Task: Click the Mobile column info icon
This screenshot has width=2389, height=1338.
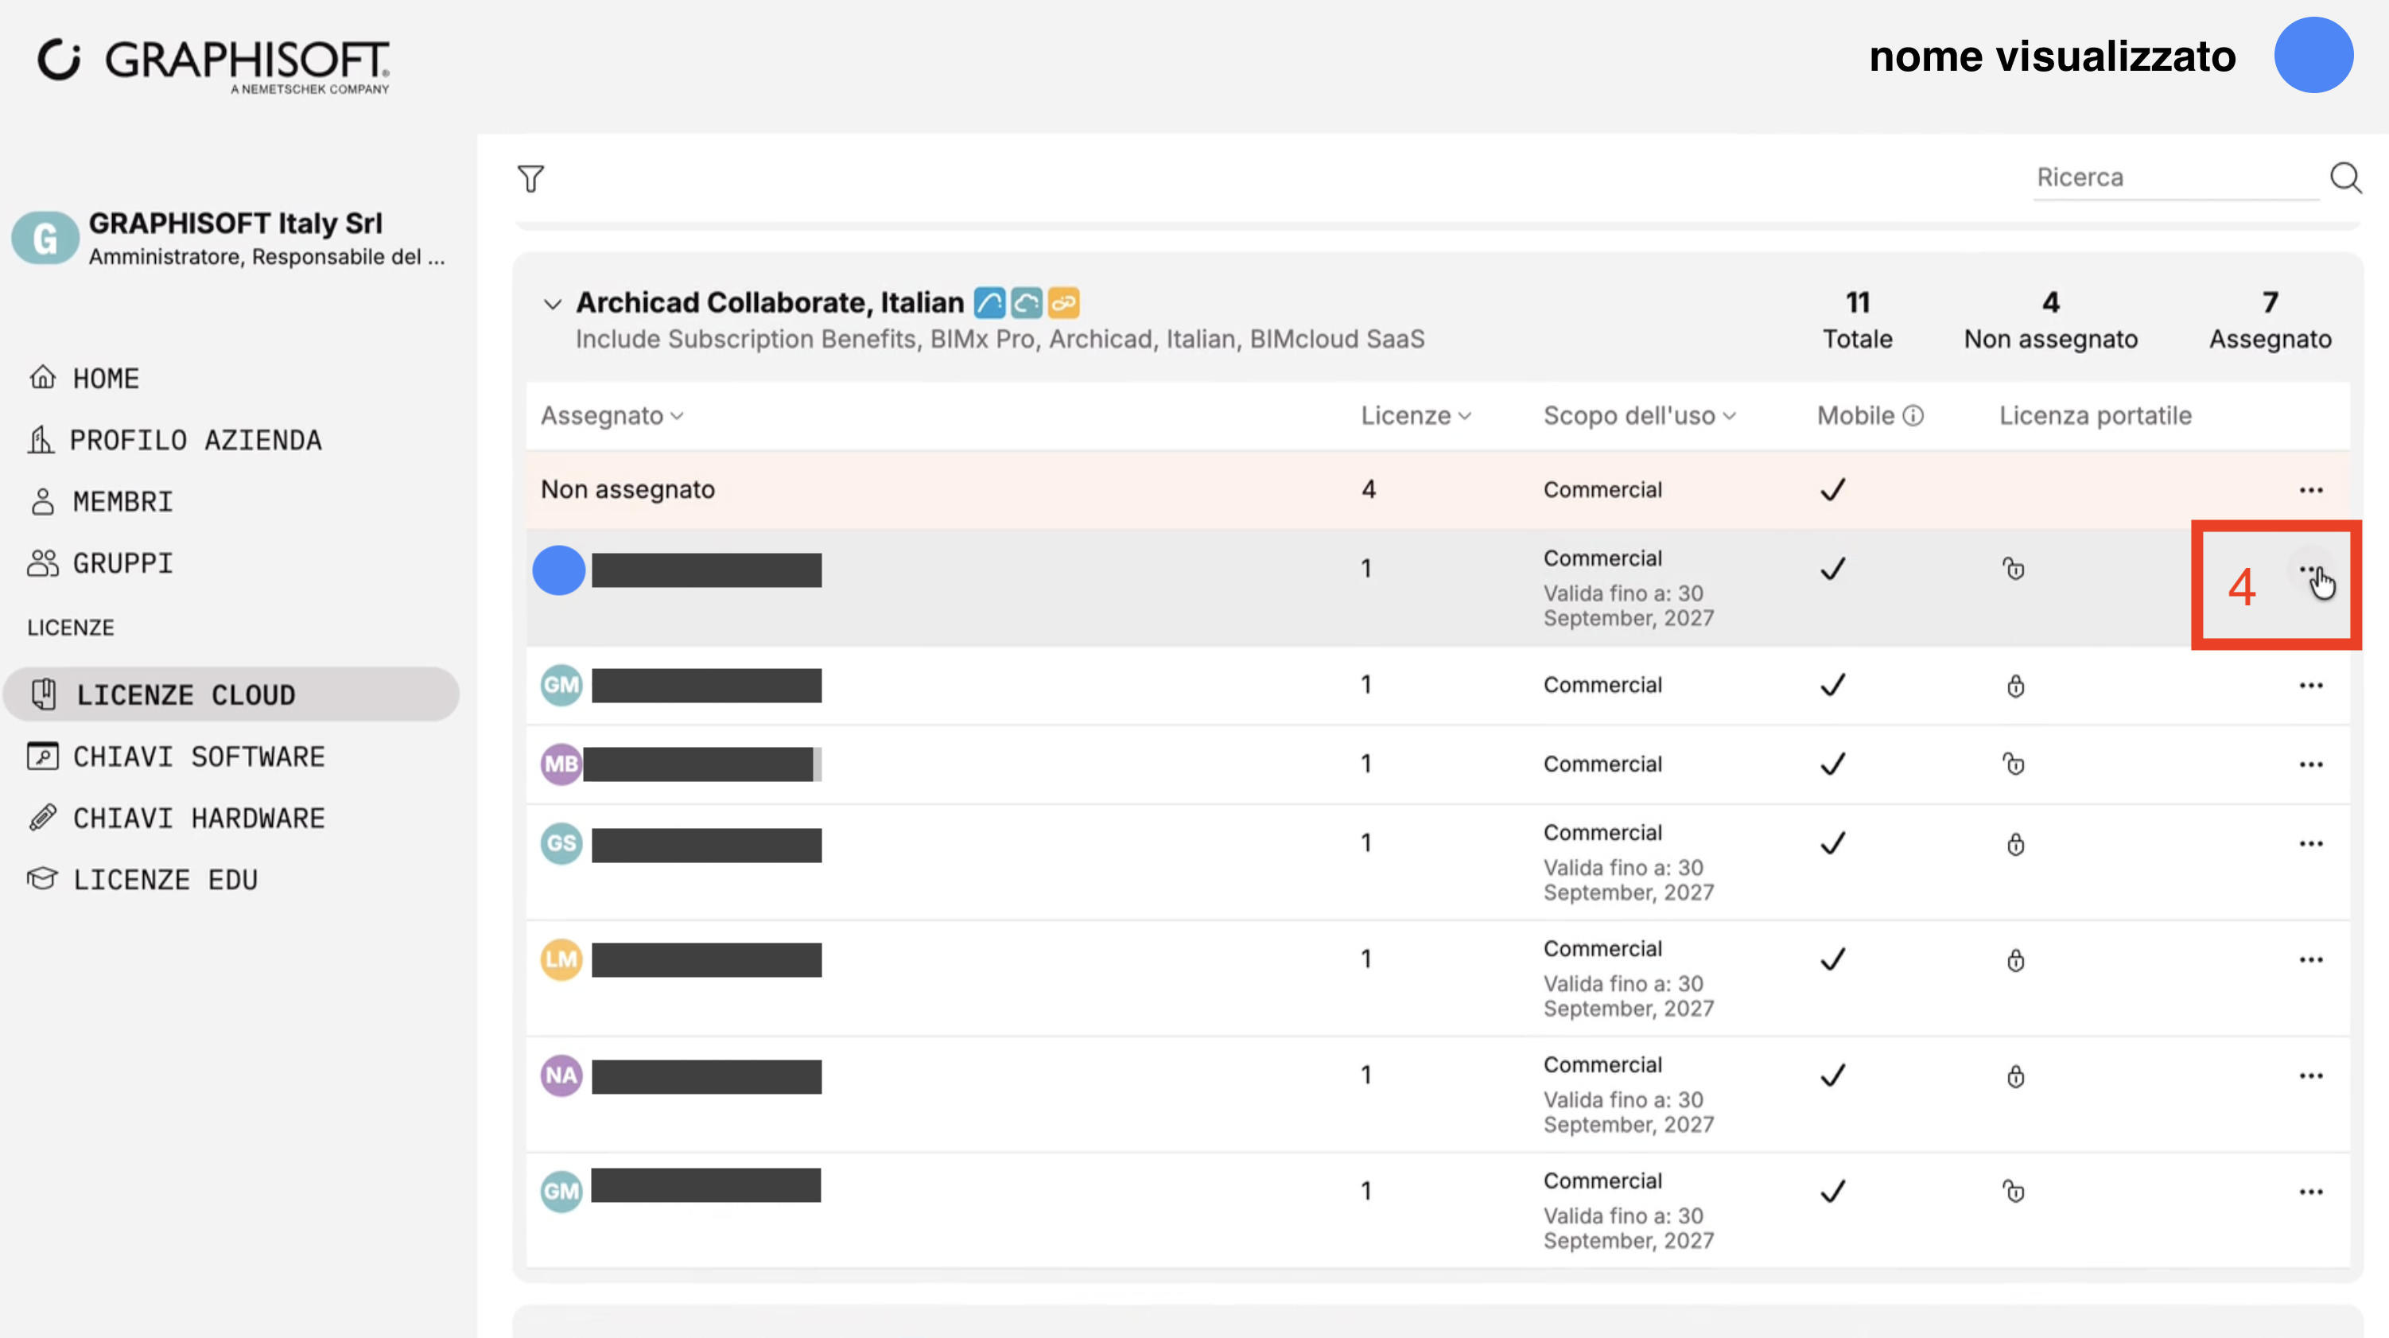Action: click(x=1913, y=416)
